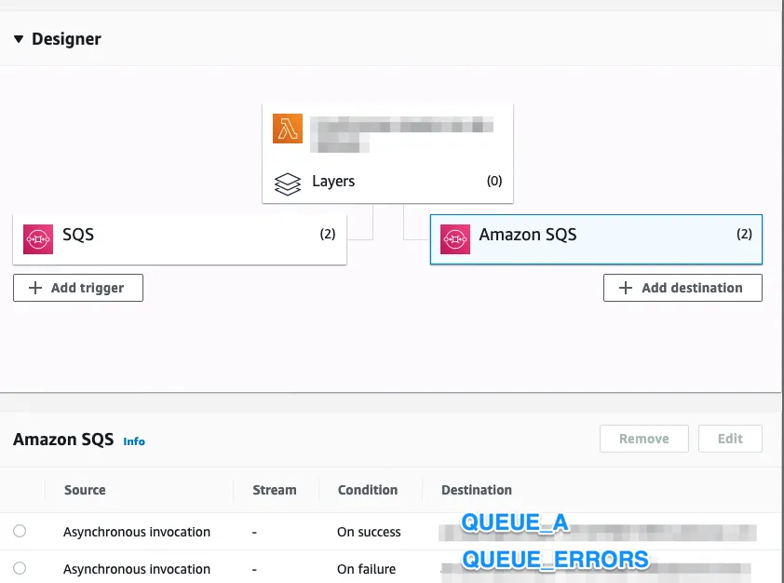Select the Amazon SQS destination box
784x583 pixels.
coord(596,239)
